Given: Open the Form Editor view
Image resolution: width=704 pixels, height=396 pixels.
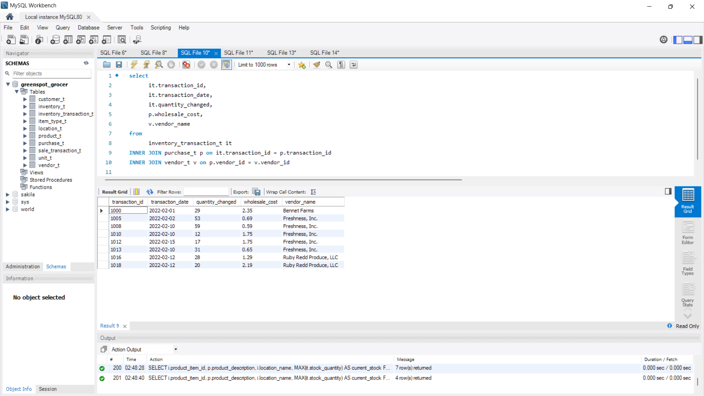Looking at the screenshot, I should pos(688,233).
